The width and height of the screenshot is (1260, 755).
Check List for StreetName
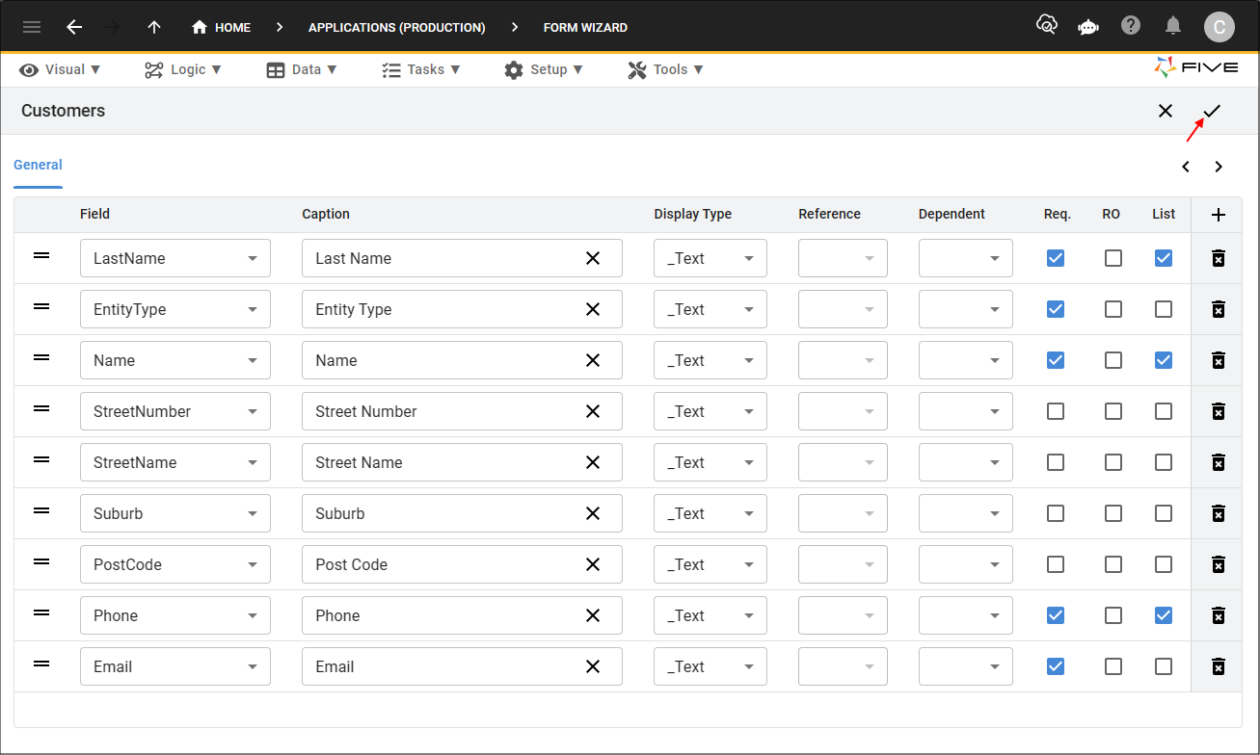point(1164,462)
